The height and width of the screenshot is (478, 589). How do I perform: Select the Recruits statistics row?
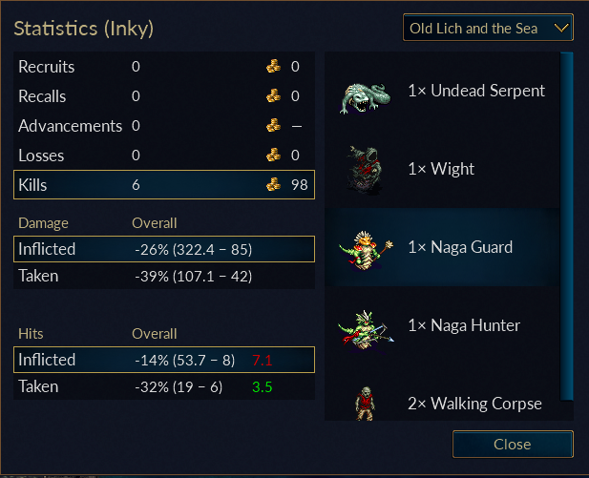click(x=164, y=67)
